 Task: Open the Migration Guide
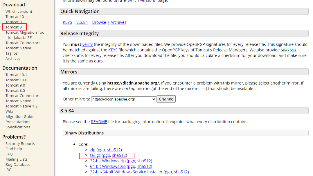point(20,116)
